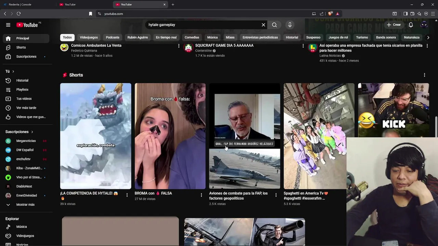The height and width of the screenshot is (246, 438).
Task: Expand the Tú section chevron
Action: pyautogui.click(x=13, y=71)
